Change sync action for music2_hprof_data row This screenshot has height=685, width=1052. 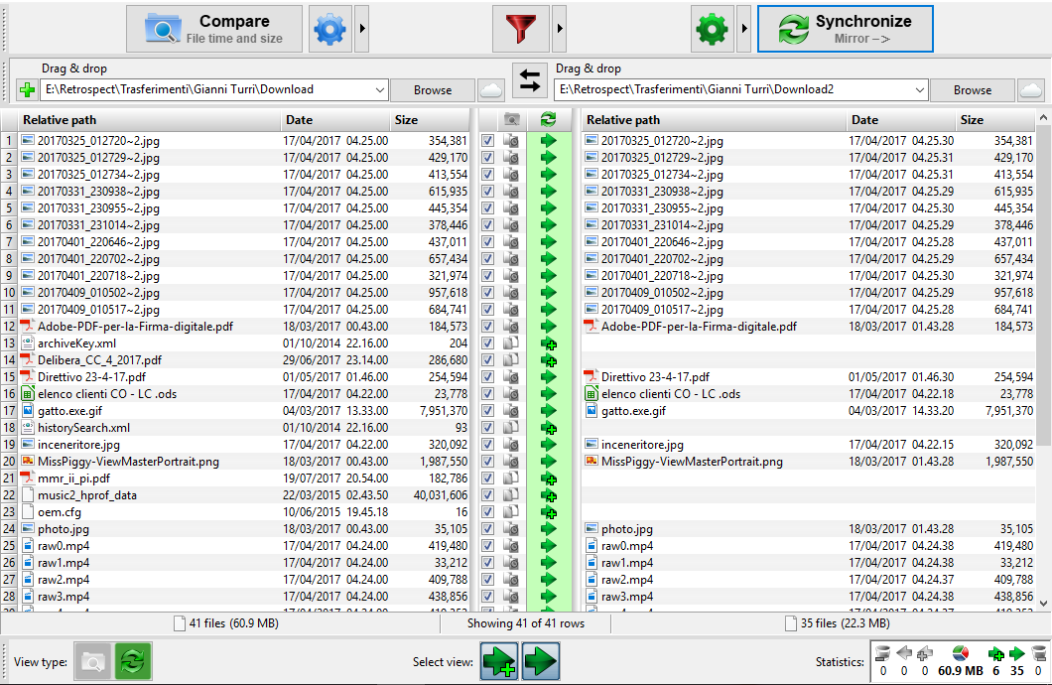[x=550, y=495]
